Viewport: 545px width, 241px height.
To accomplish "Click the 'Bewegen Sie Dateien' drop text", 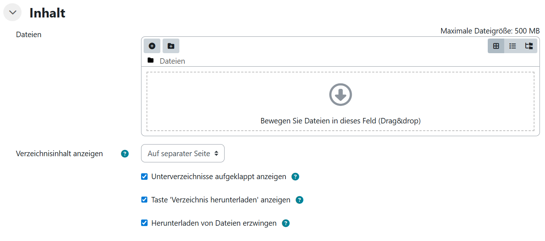I will pyautogui.click(x=340, y=121).
